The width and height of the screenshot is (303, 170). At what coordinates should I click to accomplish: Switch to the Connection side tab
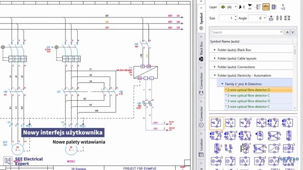coord(201,84)
